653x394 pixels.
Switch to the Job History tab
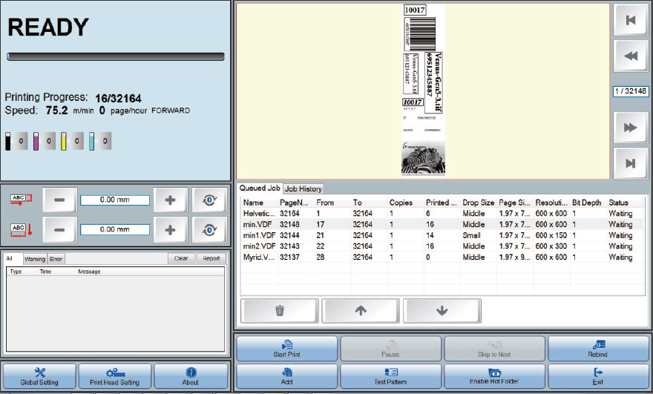pos(303,189)
